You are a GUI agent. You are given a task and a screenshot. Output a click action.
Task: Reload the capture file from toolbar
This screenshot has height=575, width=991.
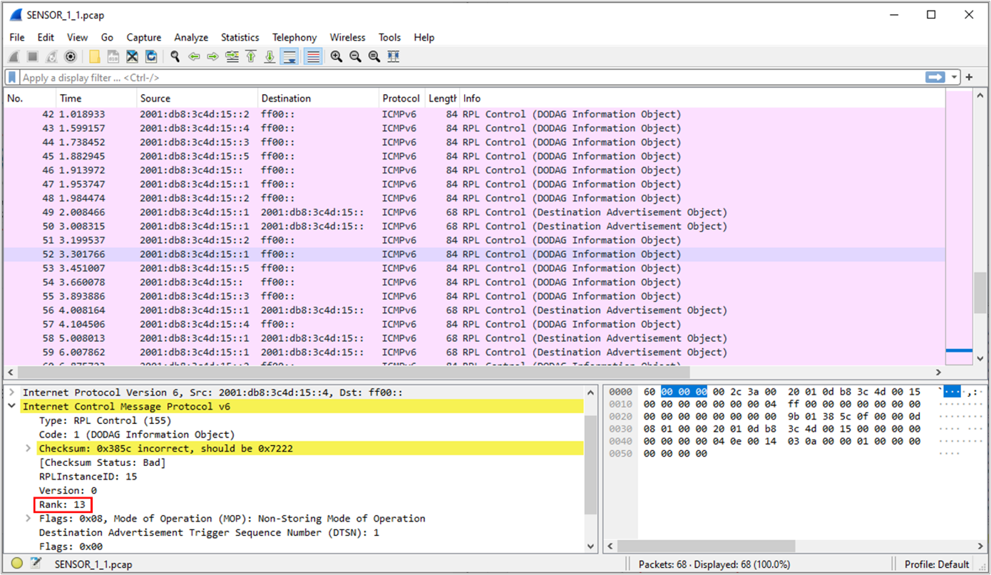pyautogui.click(x=151, y=57)
